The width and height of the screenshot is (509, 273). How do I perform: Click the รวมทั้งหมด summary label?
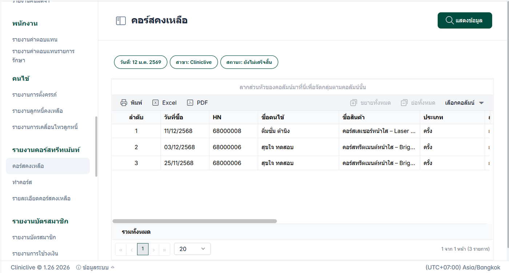pyautogui.click(x=136, y=232)
